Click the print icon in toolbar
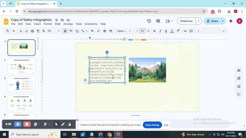The image size is (246, 138). (32, 31)
